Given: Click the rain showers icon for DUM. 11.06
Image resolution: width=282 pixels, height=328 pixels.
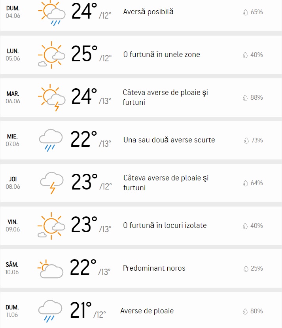Looking at the screenshot, I should [x=51, y=311].
